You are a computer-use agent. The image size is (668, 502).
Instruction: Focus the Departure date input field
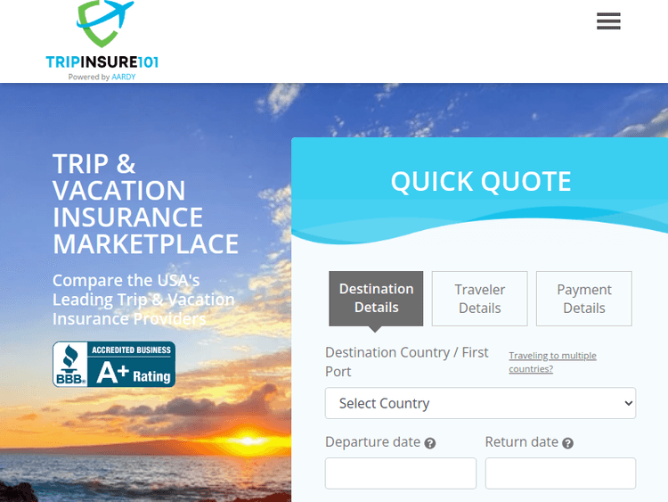pyautogui.click(x=400, y=473)
